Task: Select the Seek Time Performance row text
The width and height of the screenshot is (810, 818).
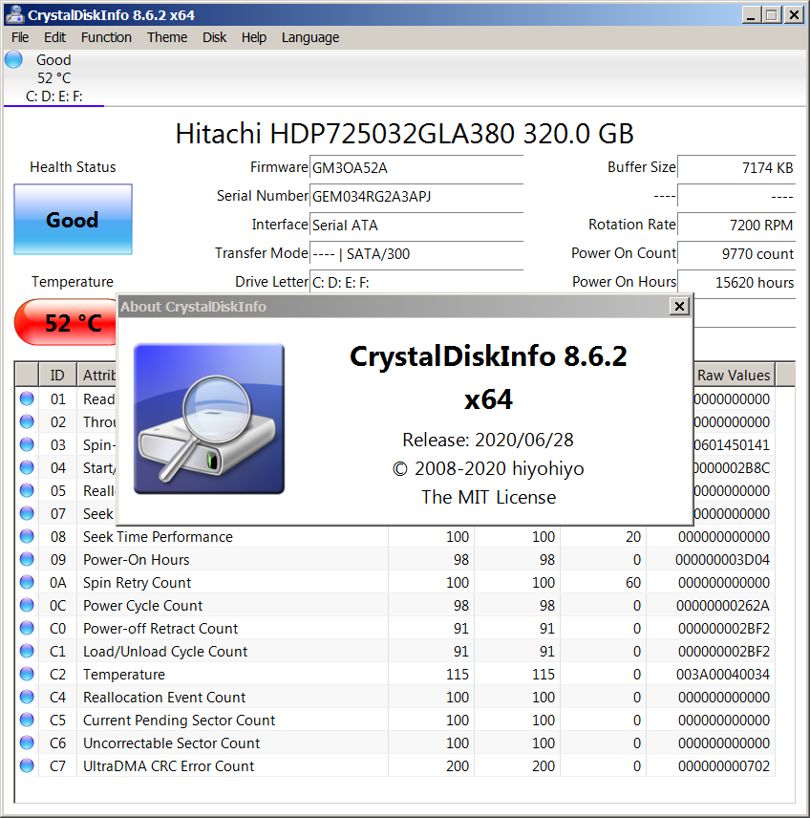Action: pos(158,537)
